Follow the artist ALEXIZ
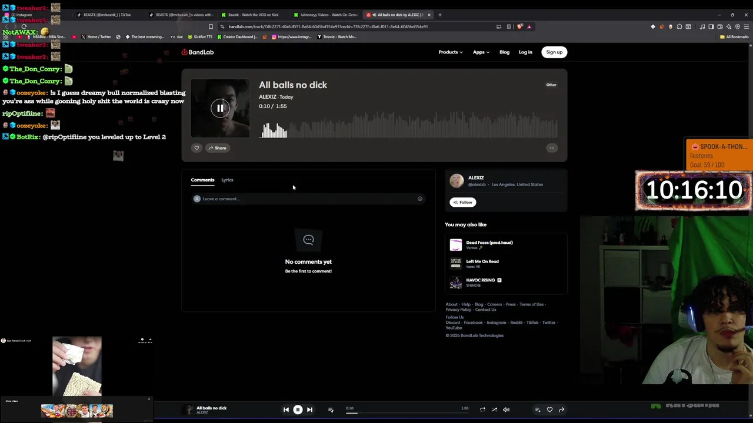Viewport: 753px width, 423px height. [x=462, y=202]
